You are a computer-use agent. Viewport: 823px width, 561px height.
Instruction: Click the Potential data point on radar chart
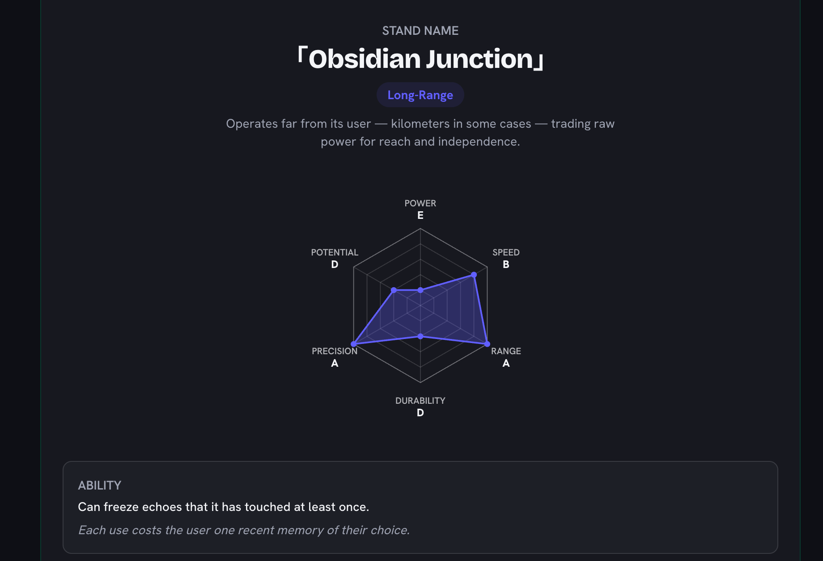click(x=394, y=290)
